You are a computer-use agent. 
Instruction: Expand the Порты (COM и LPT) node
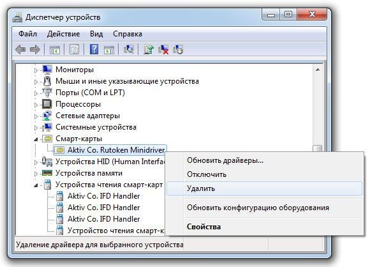pyautogui.click(x=36, y=93)
